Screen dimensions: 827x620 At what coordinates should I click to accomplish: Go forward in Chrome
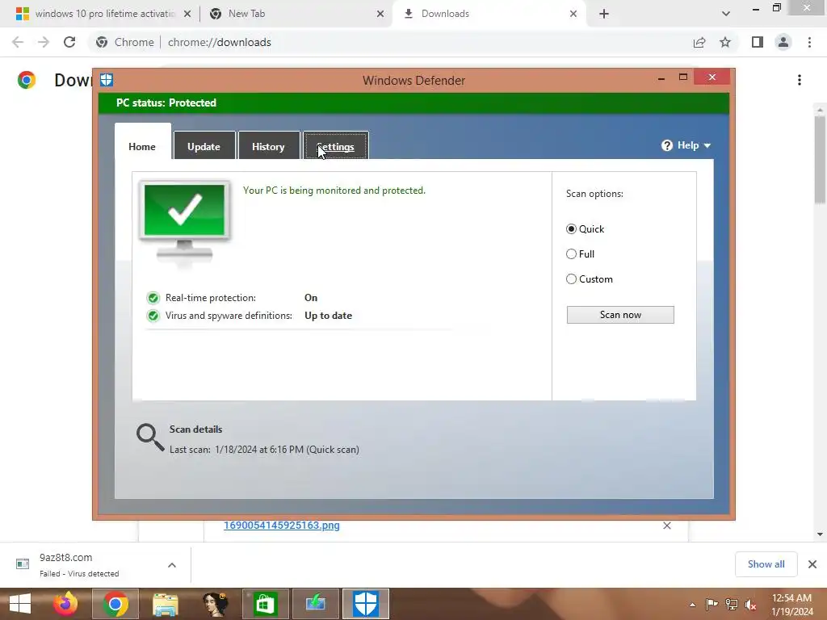[44, 42]
